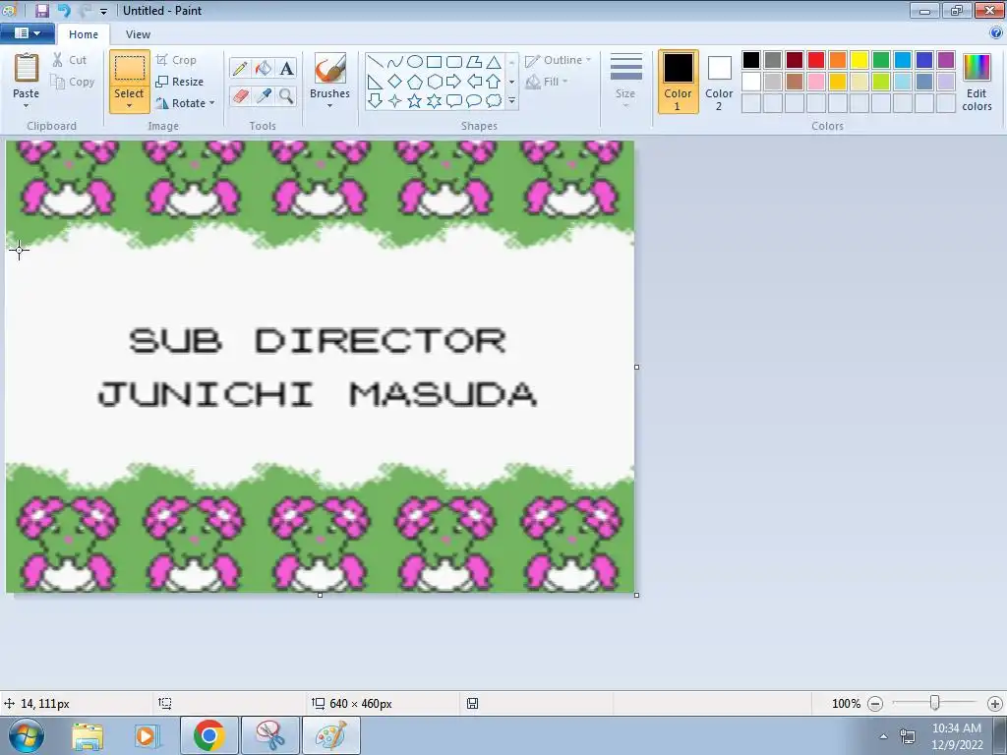
Task: Choose the Oval shape
Action: pyautogui.click(x=415, y=62)
